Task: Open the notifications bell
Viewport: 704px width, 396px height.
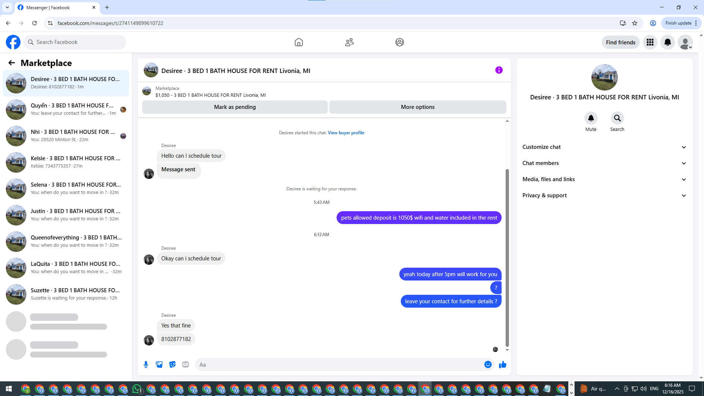Action: pyautogui.click(x=668, y=42)
